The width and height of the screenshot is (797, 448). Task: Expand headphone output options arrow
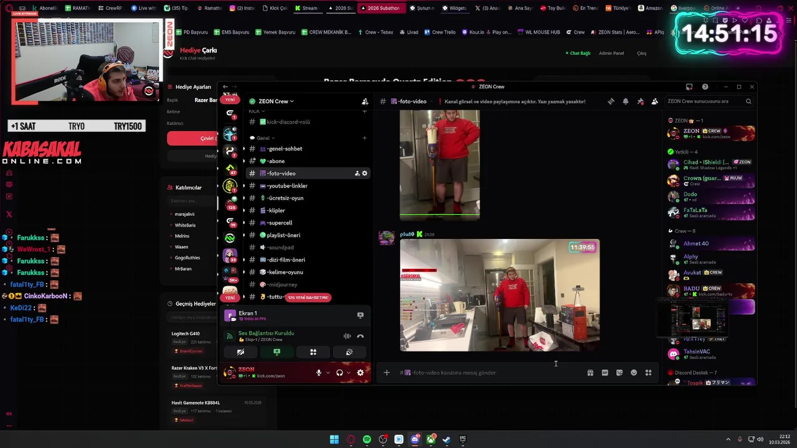pos(349,373)
